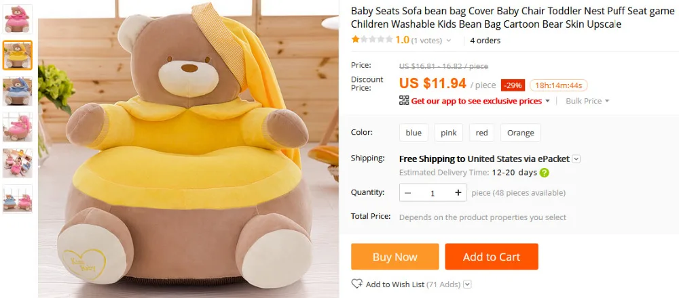Screen dimensions: 679x298
Task: Increase quantity with the plus button
Action: tap(458, 193)
